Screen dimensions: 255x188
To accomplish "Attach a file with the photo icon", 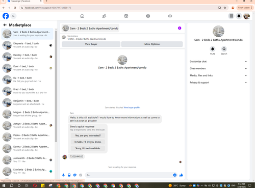I will point(69,175).
